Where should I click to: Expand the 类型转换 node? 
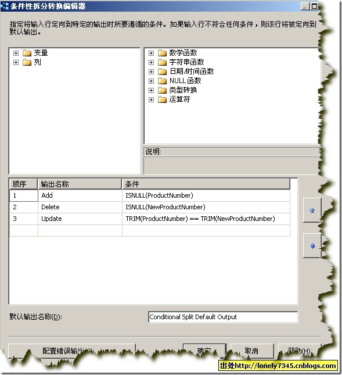pyautogui.click(x=151, y=90)
